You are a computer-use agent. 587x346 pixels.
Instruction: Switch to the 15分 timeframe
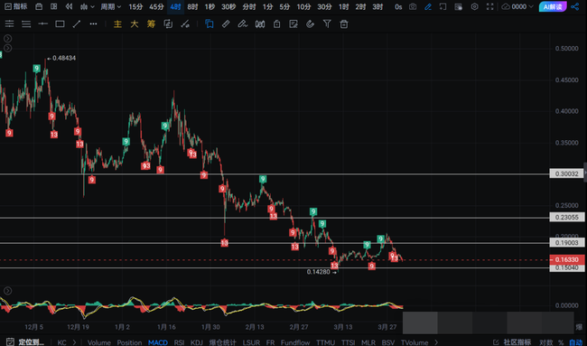135,6
